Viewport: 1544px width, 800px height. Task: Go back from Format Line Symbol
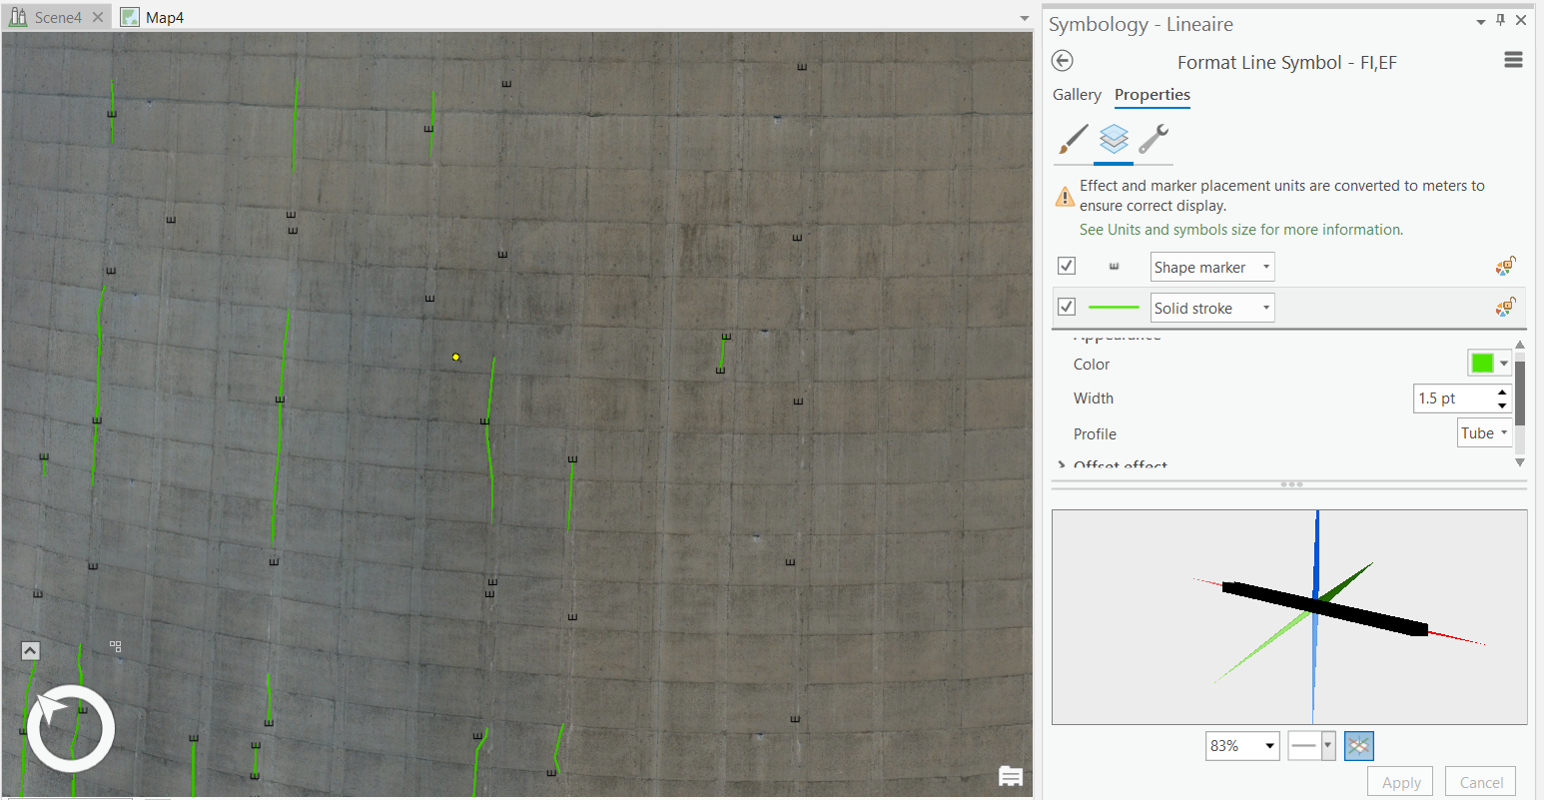point(1063,61)
